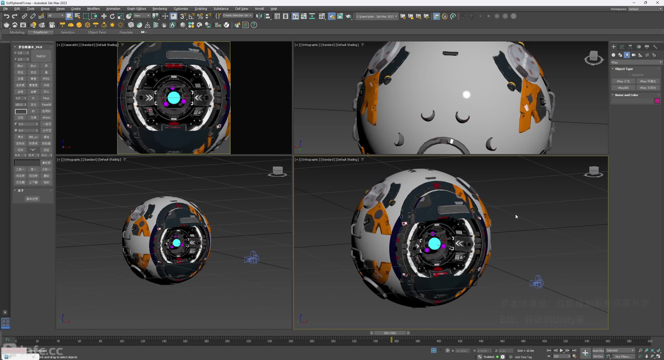Select the Geometry category icon

coord(613,55)
